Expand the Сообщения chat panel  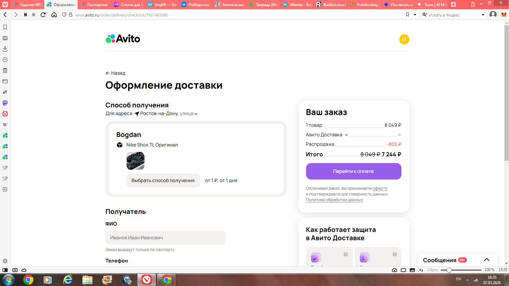pos(487,260)
